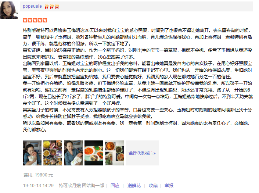Click the 举报 report link
This screenshot has width=259, height=193.
(x=169, y=186)
